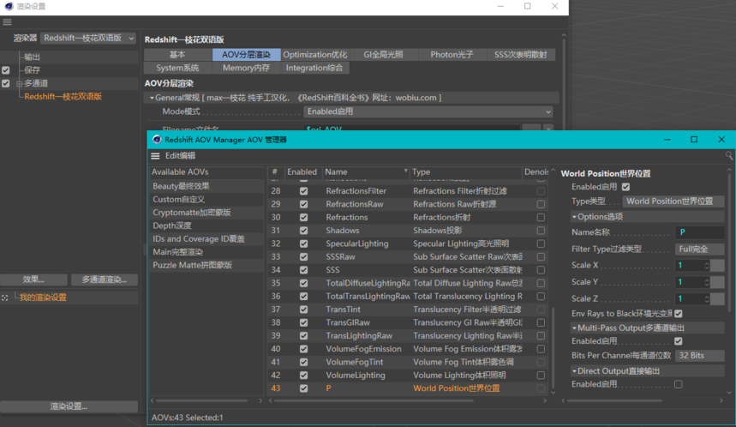Image resolution: width=736 pixels, height=427 pixels.
Task: Click 多通道渲染... button
Action: [105, 280]
